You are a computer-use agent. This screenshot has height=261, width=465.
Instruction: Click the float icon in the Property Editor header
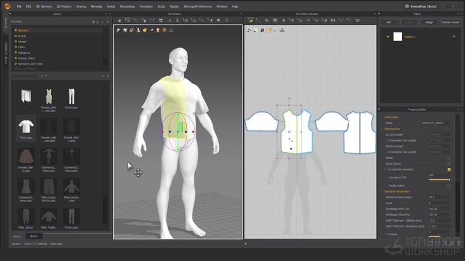(x=458, y=110)
